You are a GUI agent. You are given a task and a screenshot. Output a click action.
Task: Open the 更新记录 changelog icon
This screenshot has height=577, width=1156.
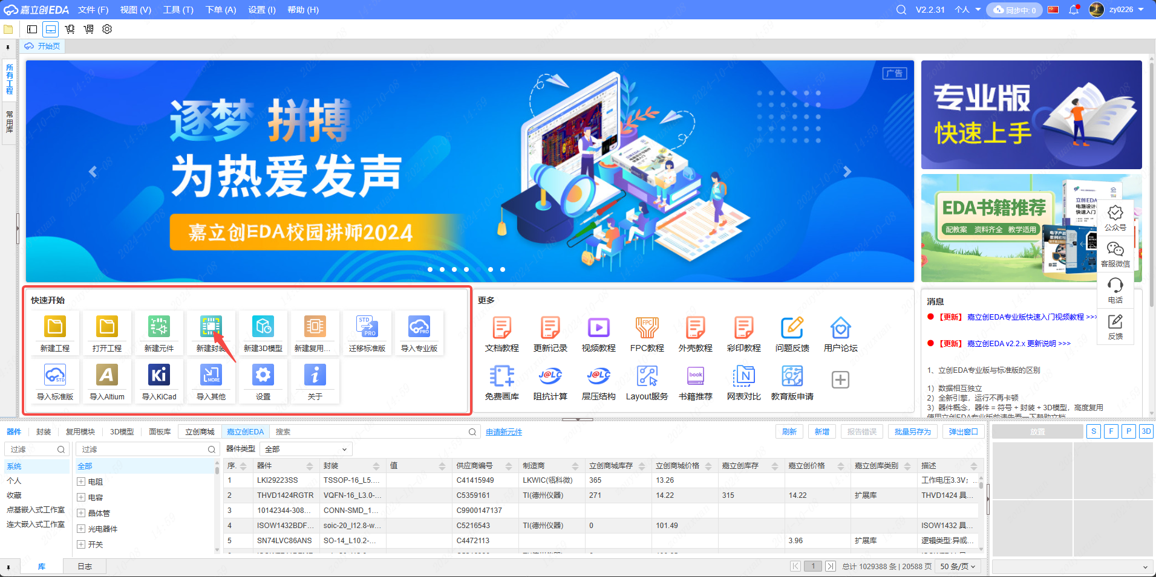(550, 328)
